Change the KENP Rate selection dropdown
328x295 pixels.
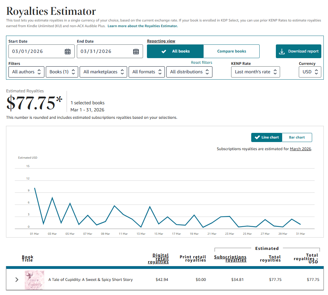click(x=255, y=72)
